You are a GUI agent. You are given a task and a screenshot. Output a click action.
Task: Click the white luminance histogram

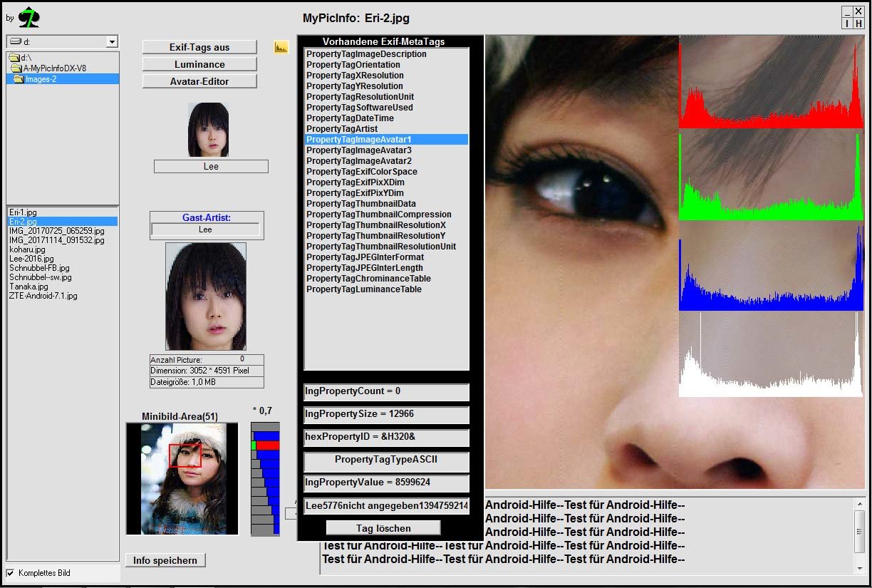coord(772,354)
